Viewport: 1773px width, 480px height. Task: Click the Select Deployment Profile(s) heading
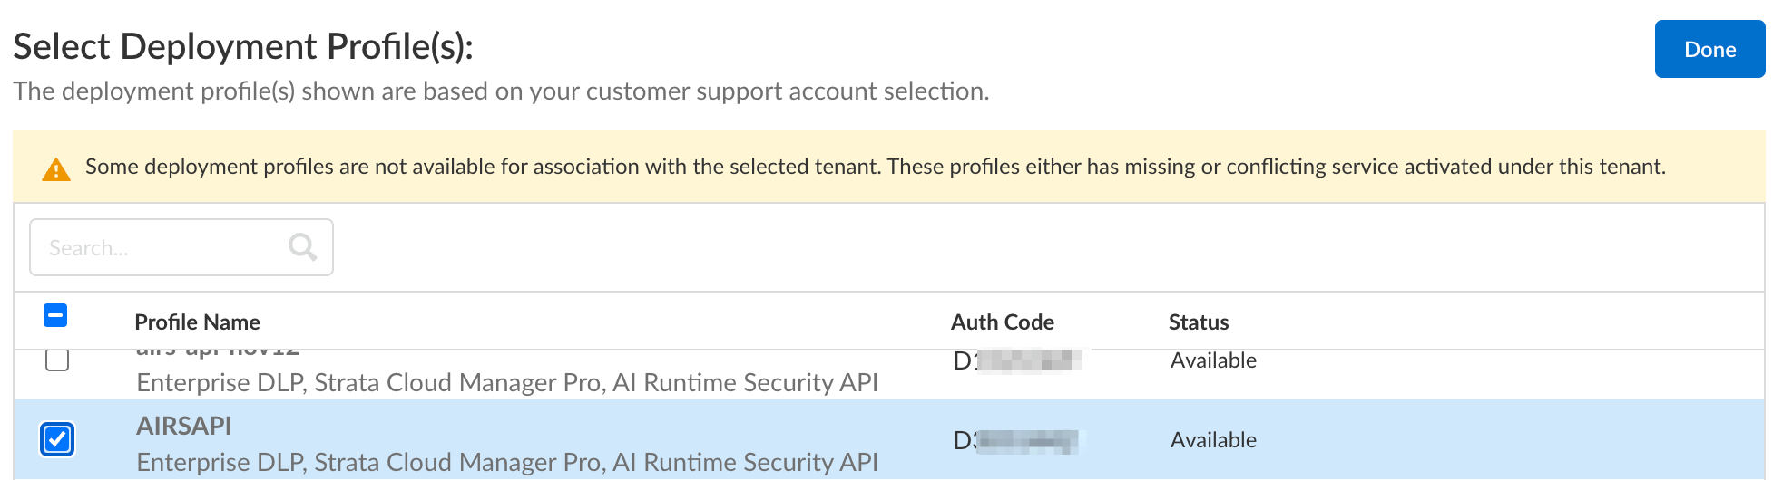pyautogui.click(x=243, y=47)
